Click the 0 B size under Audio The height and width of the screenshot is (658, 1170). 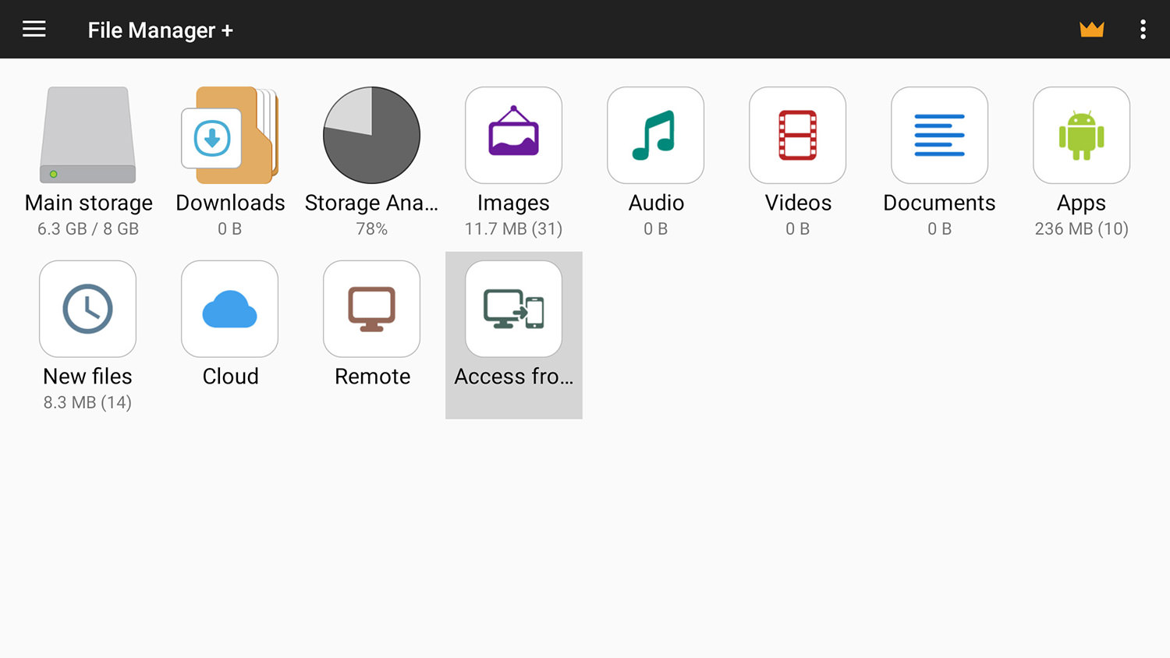[656, 229]
